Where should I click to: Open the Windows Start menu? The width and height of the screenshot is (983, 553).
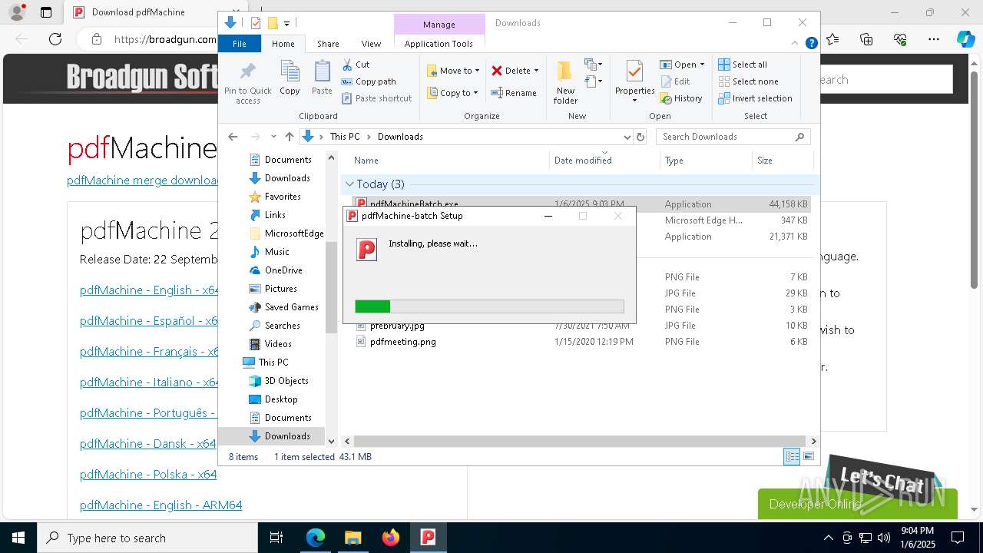click(x=18, y=538)
